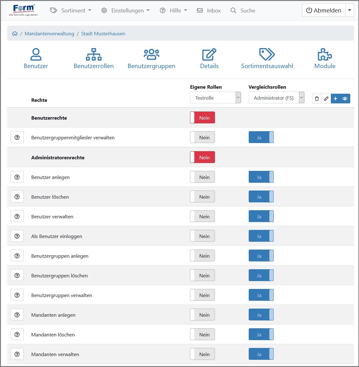Toggle comparison view with eye icon

tap(345, 99)
